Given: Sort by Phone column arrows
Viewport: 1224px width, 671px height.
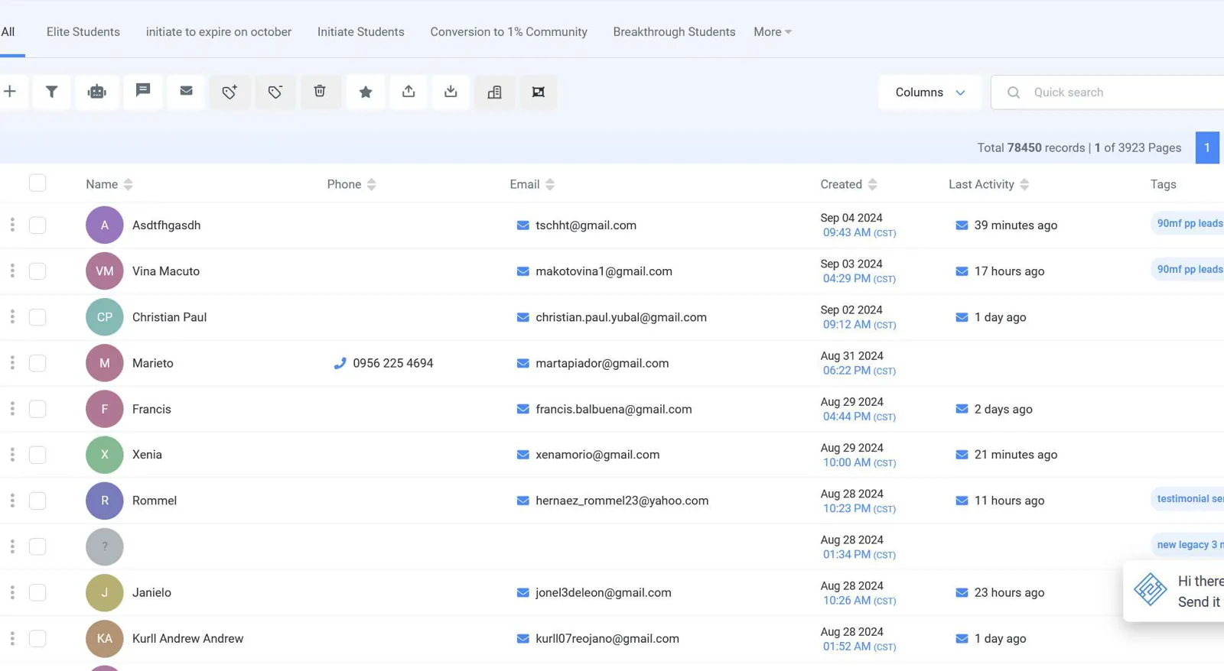Looking at the screenshot, I should [371, 184].
